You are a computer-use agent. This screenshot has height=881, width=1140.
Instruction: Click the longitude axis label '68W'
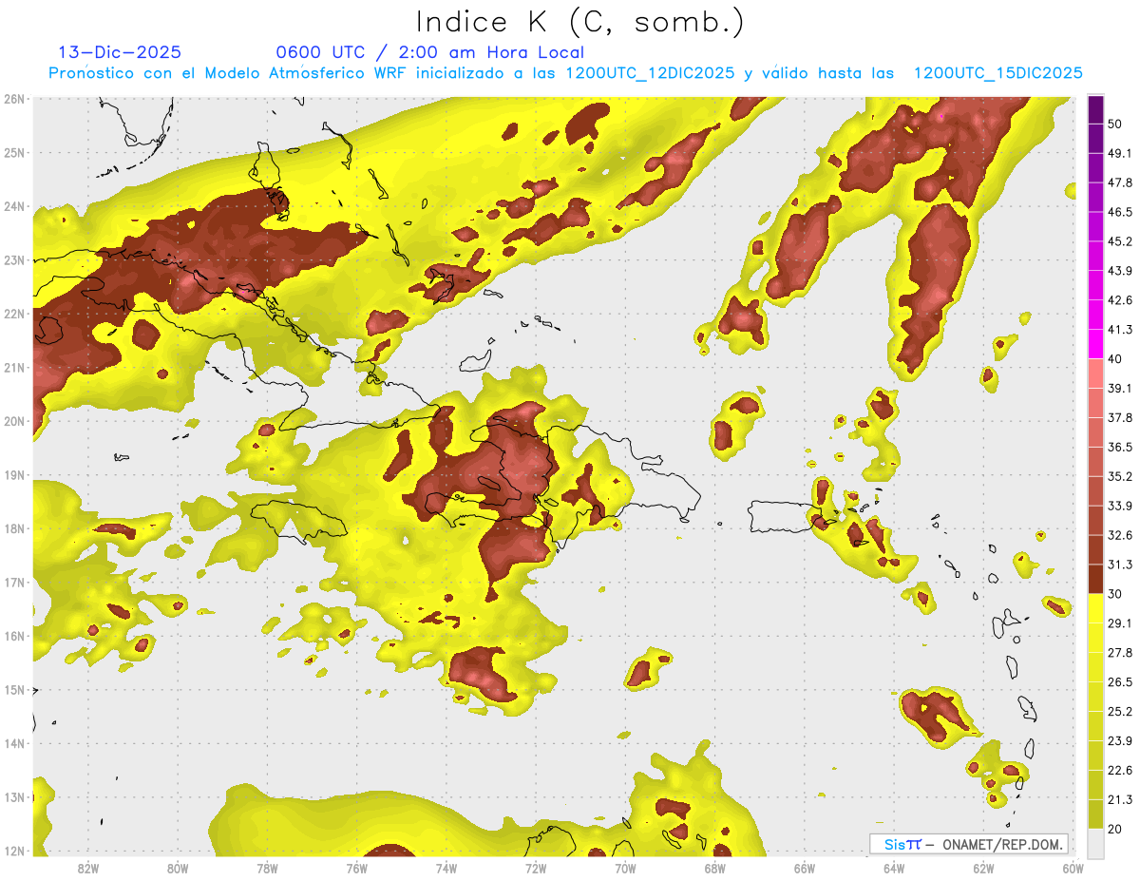714,868
